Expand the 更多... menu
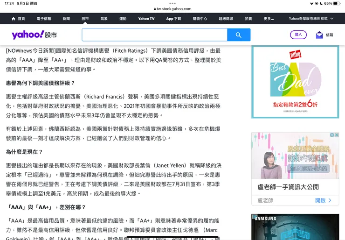345x240 pixels. click(x=269, y=19)
